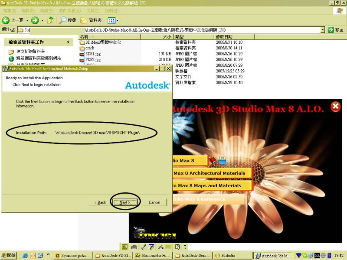Click the Studio Max 8 launcher button

coord(190,161)
